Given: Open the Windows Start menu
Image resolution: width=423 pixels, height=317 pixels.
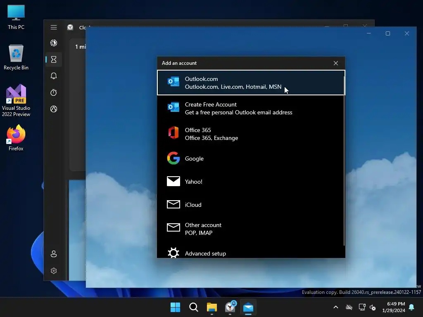Looking at the screenshot, I should point(175,307).
